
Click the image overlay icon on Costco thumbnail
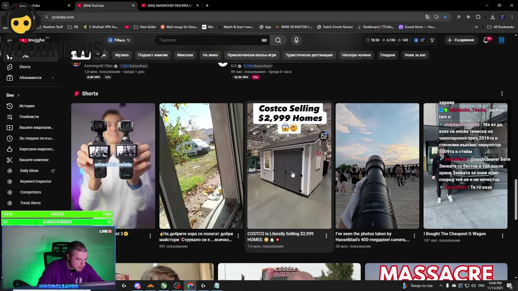pos(324,136)
